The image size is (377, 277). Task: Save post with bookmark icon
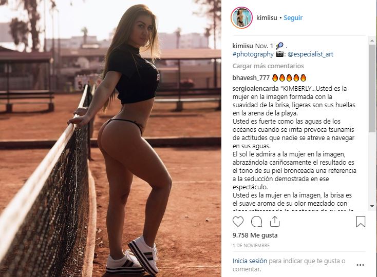tap(361, 222)
